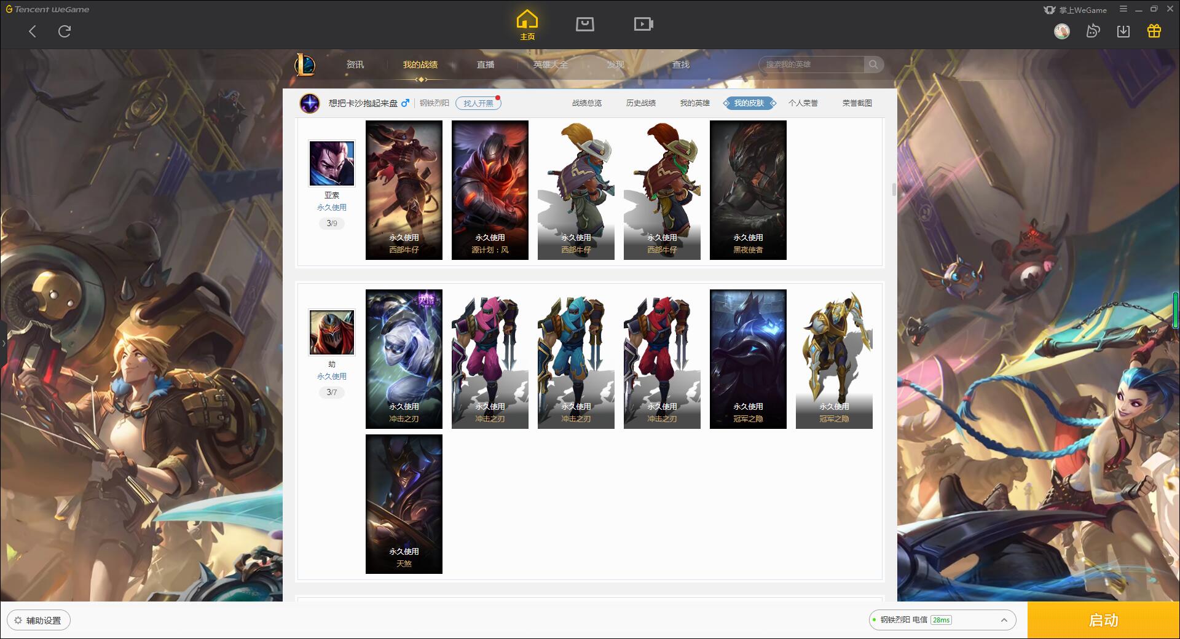Click the Tencent WeGame logo
This screenshot has width=1180, height=639.
[x=48, y=9]
